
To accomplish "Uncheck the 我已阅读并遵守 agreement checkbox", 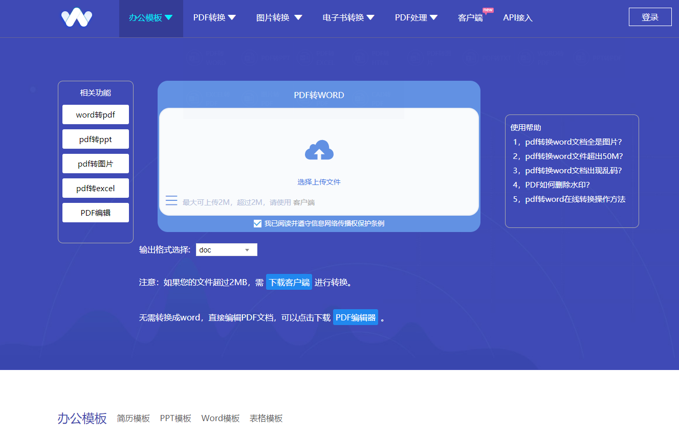I will coord(257,223).
